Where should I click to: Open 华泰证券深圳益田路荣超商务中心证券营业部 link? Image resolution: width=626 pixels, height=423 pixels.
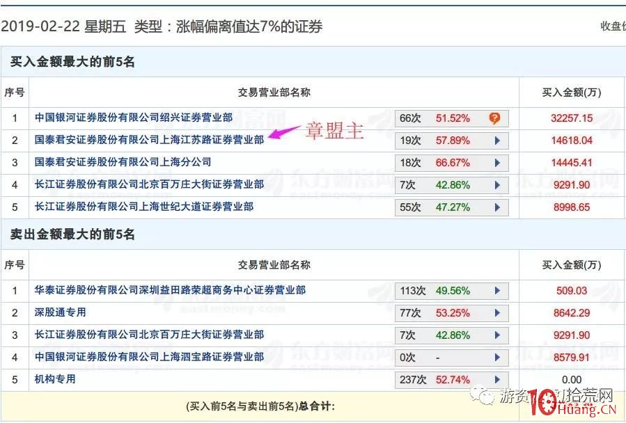pyautogui.click(x=170, y=290)
